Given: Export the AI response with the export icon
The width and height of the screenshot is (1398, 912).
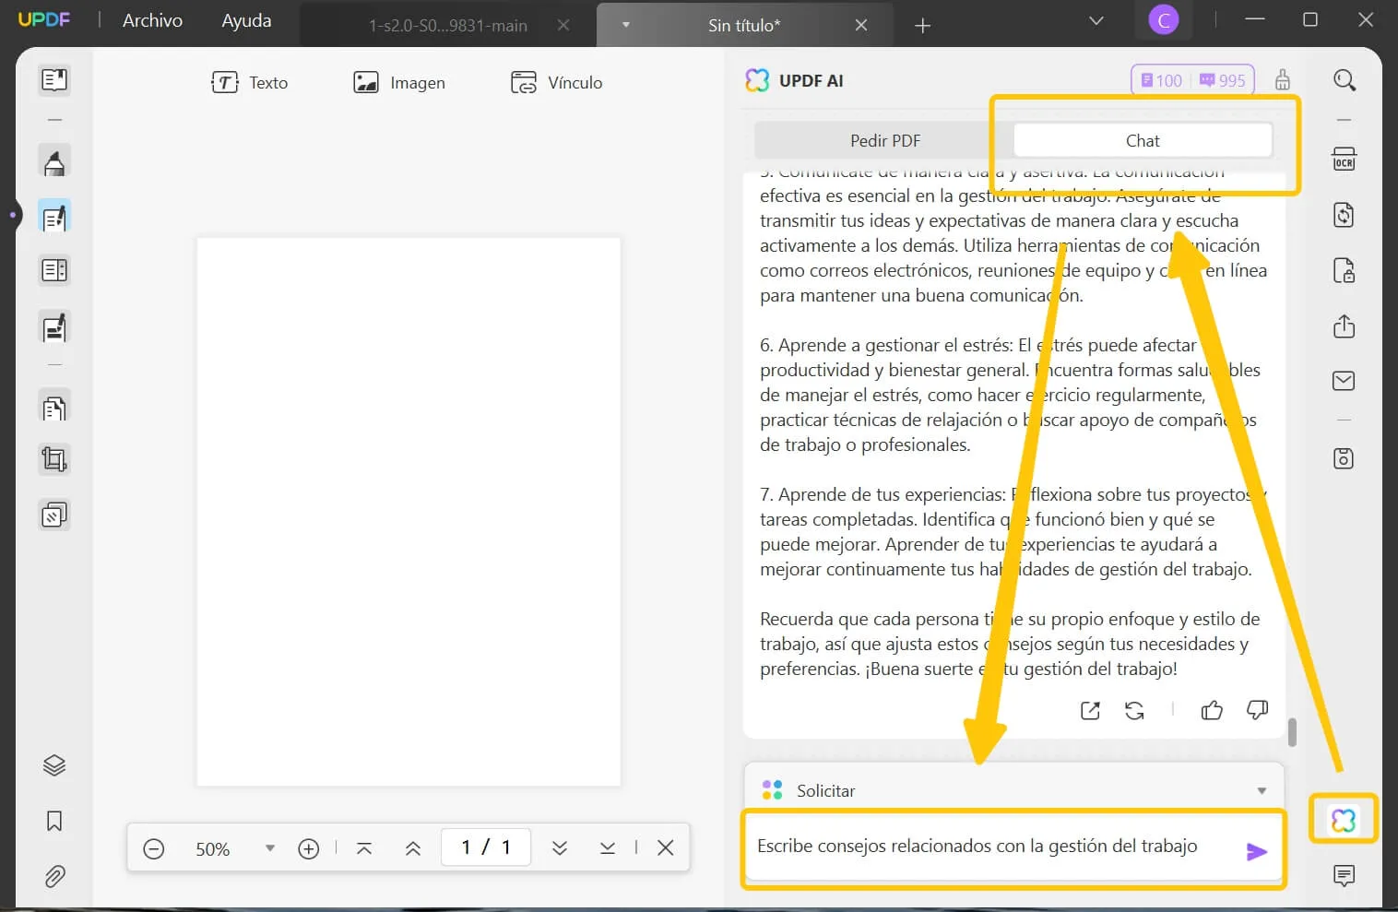Looking at the screenshot, I should tap(1090, 710).
